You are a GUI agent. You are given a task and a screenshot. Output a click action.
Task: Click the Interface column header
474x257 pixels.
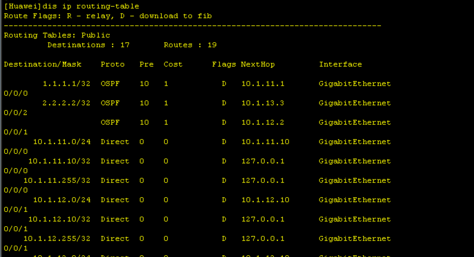click(340, 64)
